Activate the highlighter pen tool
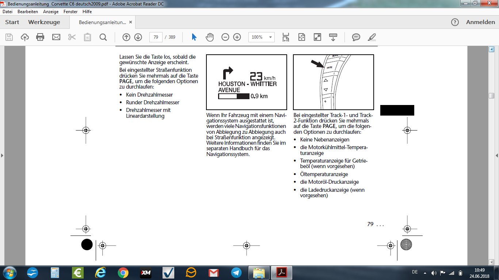This screenshot has width=499, height=280. [x=372, y=37]
